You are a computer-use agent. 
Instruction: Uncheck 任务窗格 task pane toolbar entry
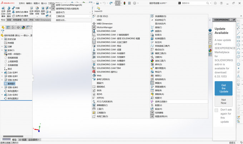[152, 113]
